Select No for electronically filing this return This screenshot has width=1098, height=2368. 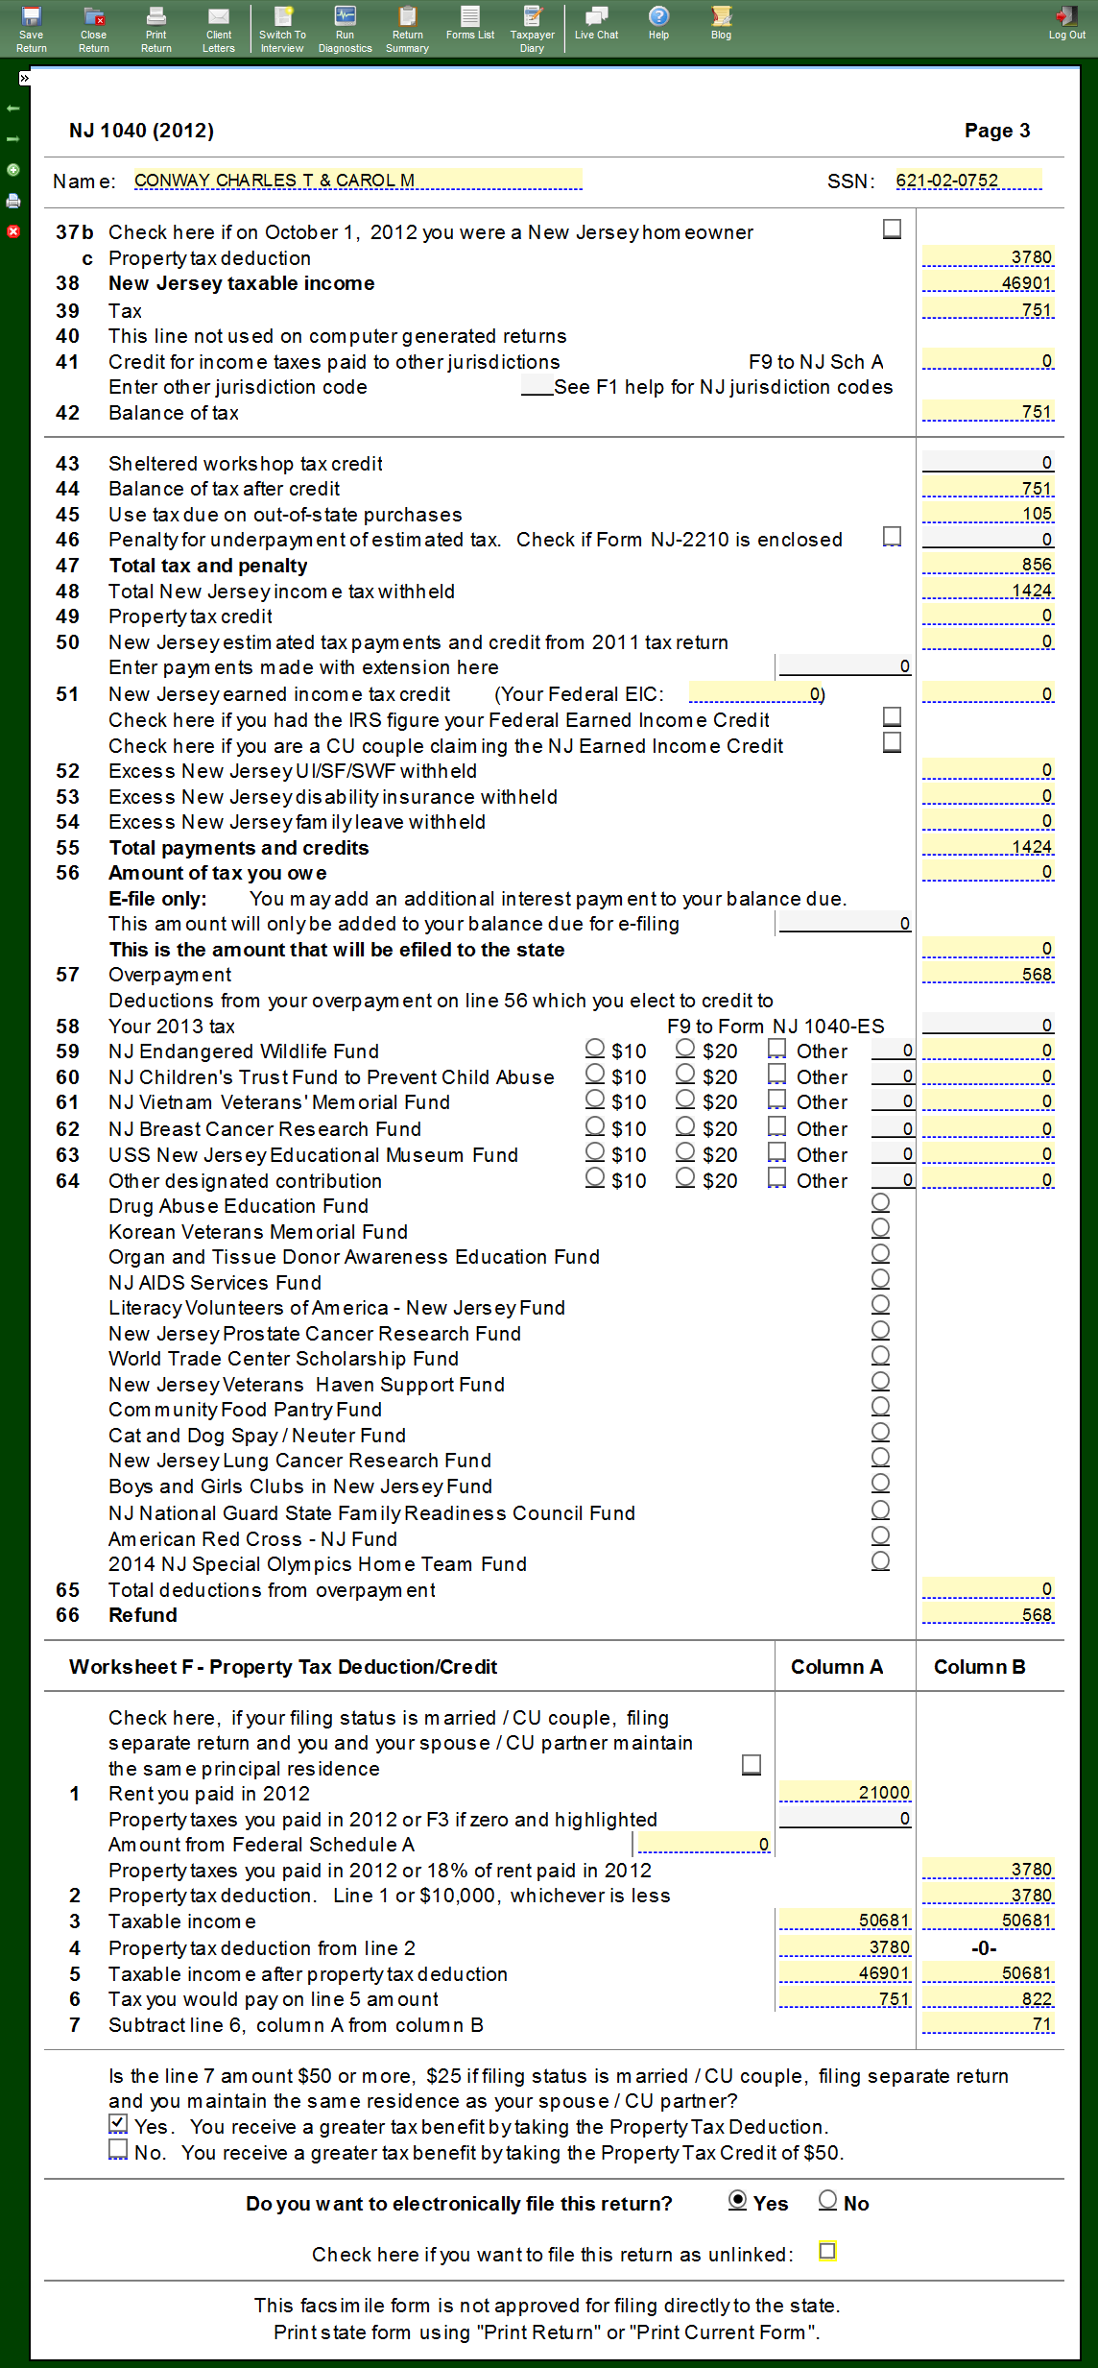click(x=827, y=2200)
